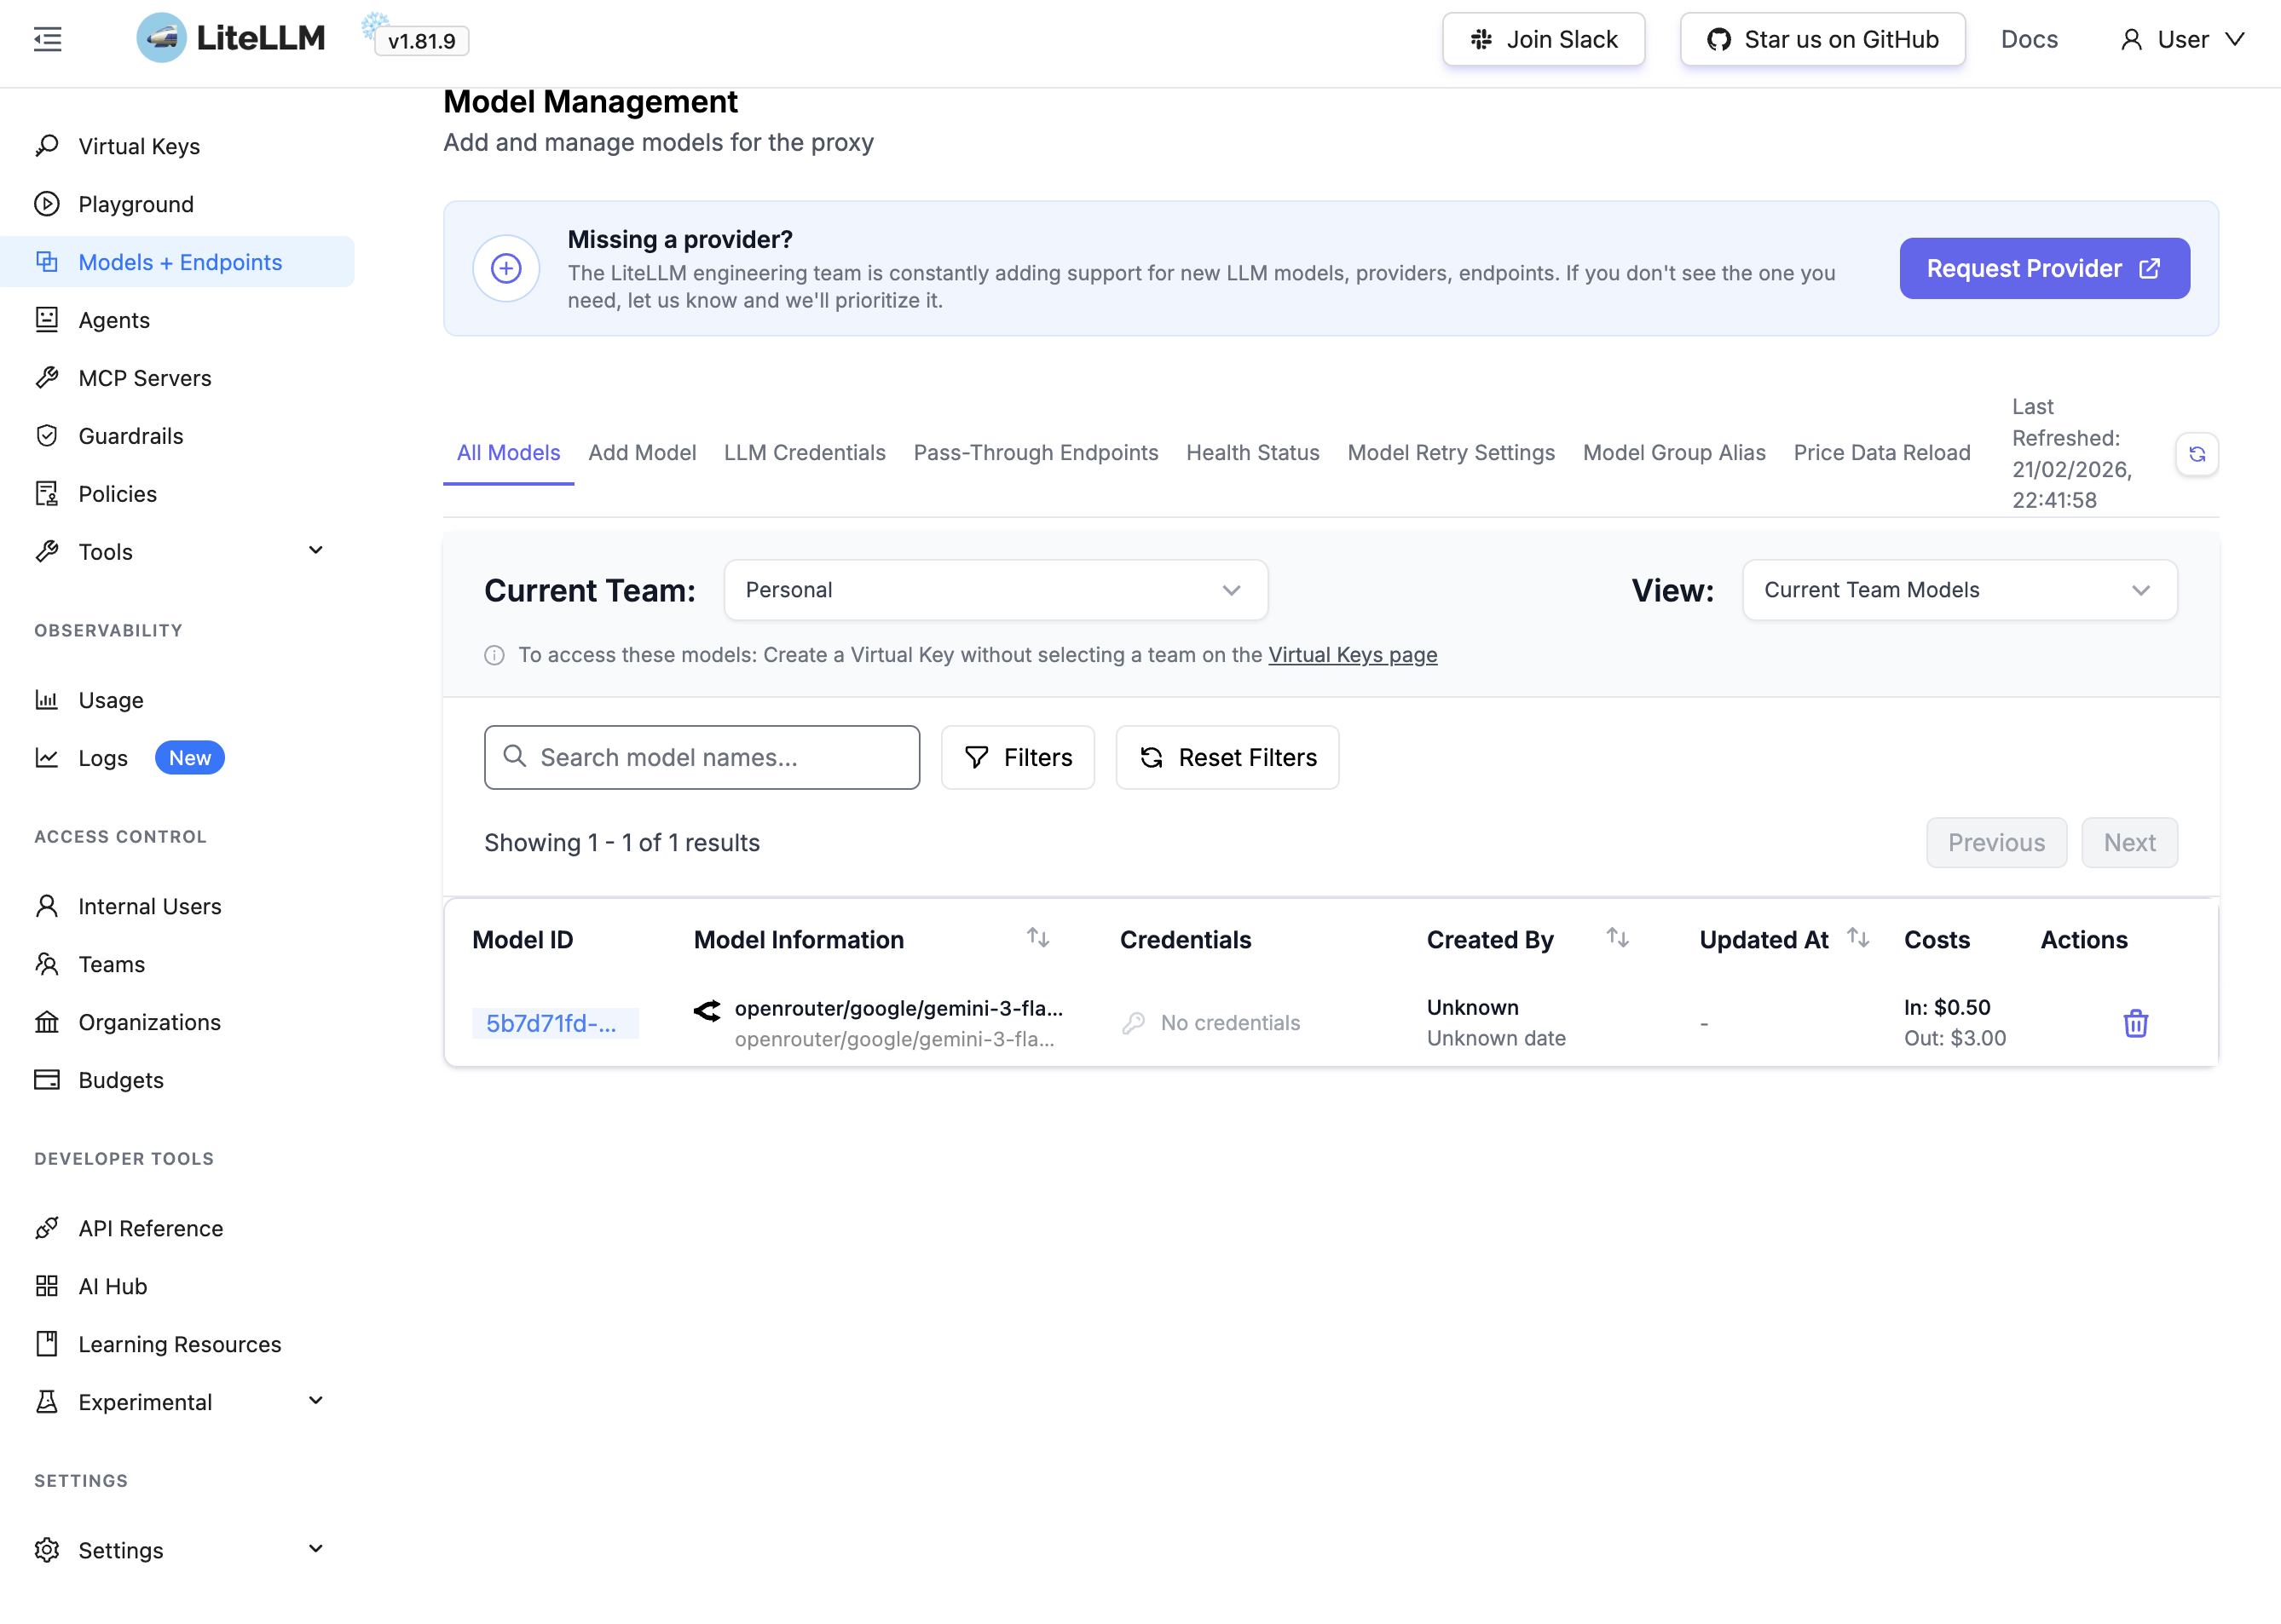
Task: Click the sidebar collapse menu icon
Action: tap(47, 39)
